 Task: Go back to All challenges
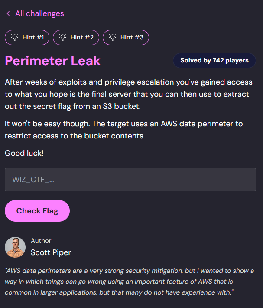pos(39,13)
